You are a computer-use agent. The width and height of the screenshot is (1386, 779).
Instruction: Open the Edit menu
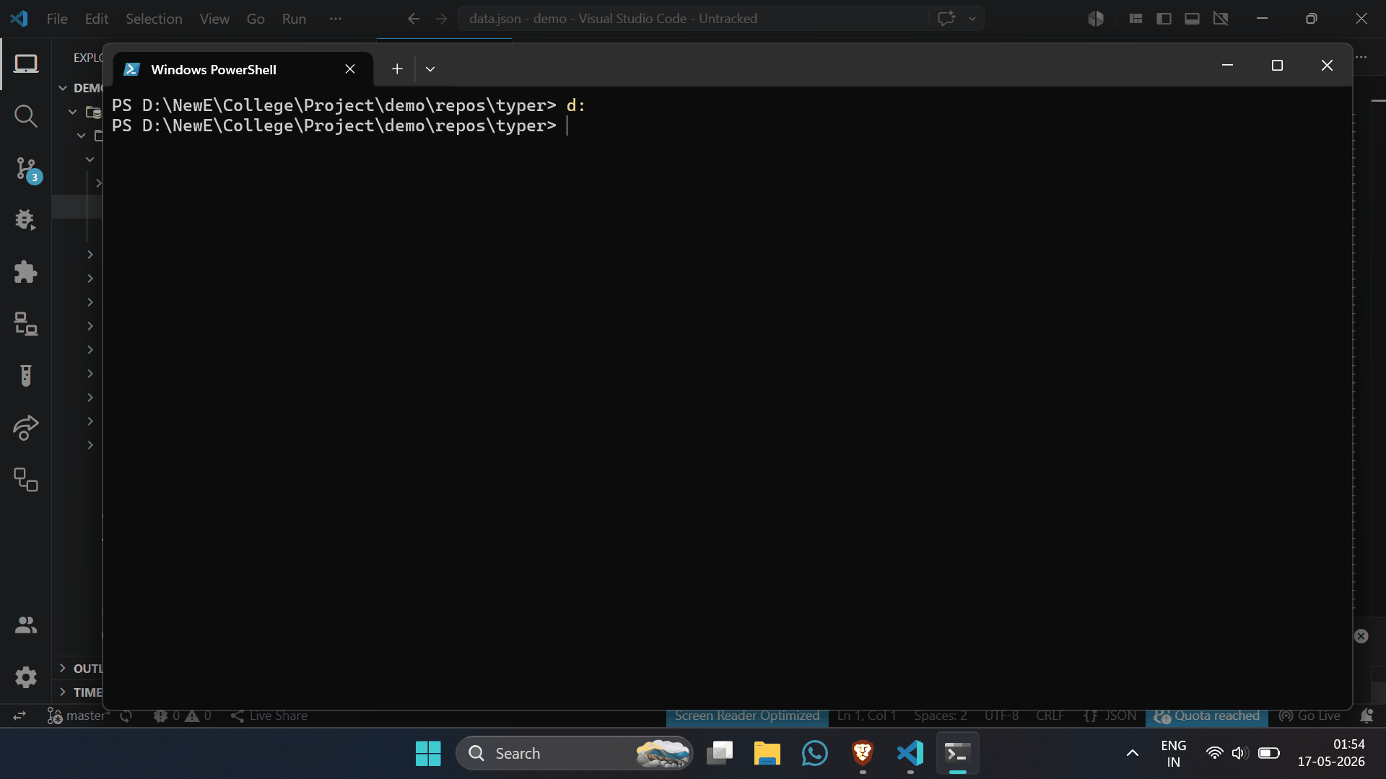pos(97,19)
